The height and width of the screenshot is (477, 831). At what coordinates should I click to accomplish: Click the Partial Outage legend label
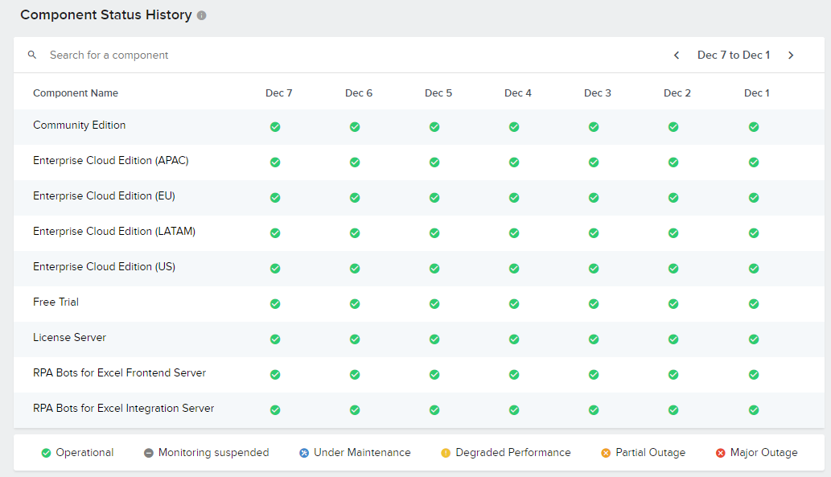[650, 453]
